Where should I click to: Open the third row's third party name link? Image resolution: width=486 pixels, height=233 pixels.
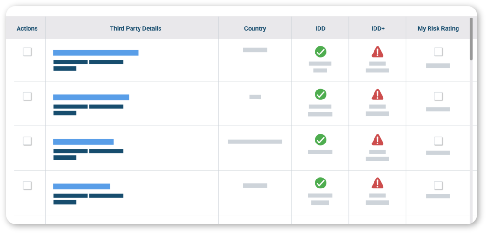click(x=83, y=142)
